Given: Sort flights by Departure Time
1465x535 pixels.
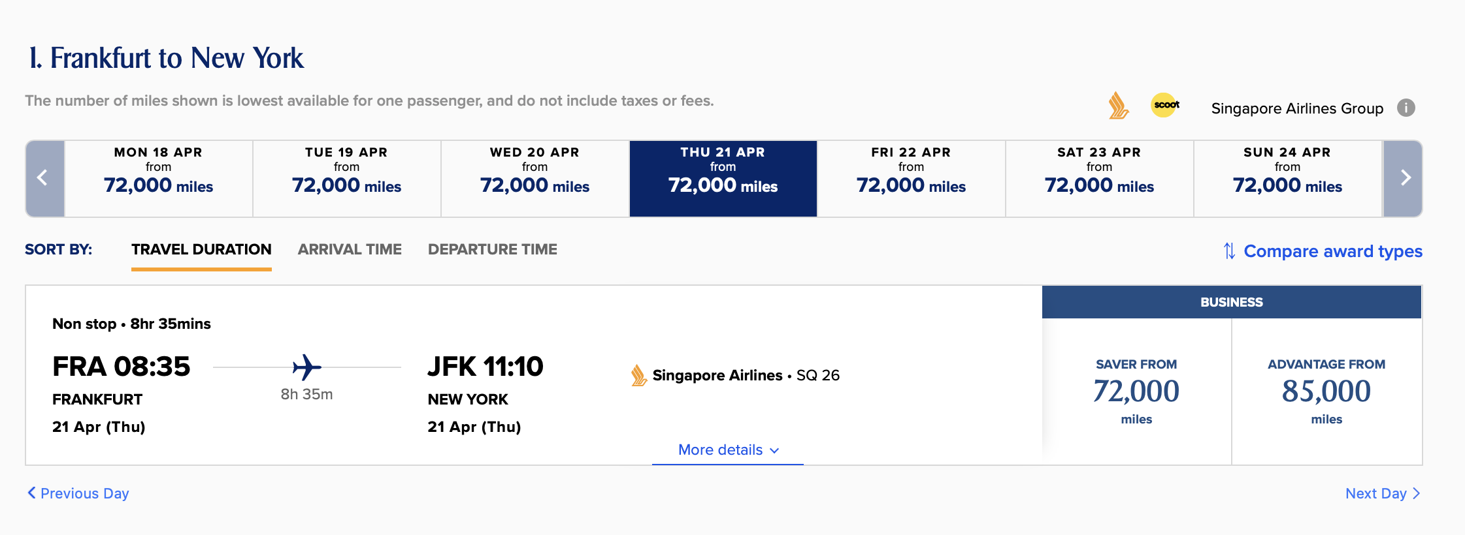Looking at the screenshot, I should coord(492,249).
